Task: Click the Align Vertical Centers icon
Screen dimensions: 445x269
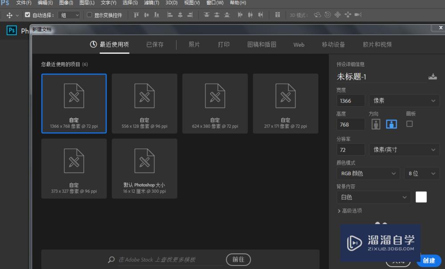Action: point(146,15)
